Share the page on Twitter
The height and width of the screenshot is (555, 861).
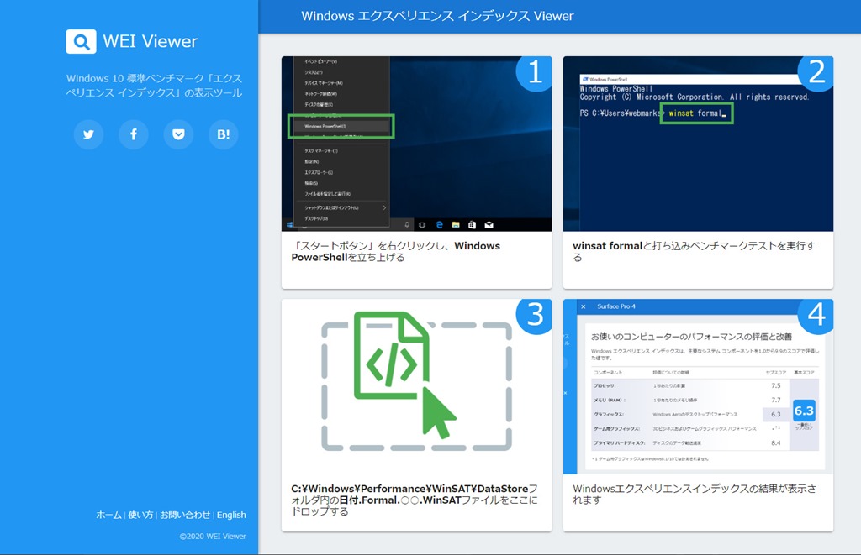88,134
